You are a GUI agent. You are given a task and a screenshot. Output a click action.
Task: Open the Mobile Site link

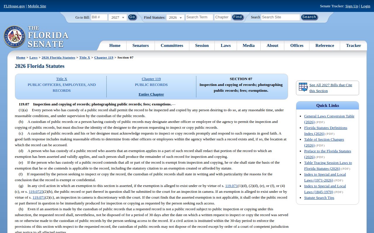[x=37, y=6]
